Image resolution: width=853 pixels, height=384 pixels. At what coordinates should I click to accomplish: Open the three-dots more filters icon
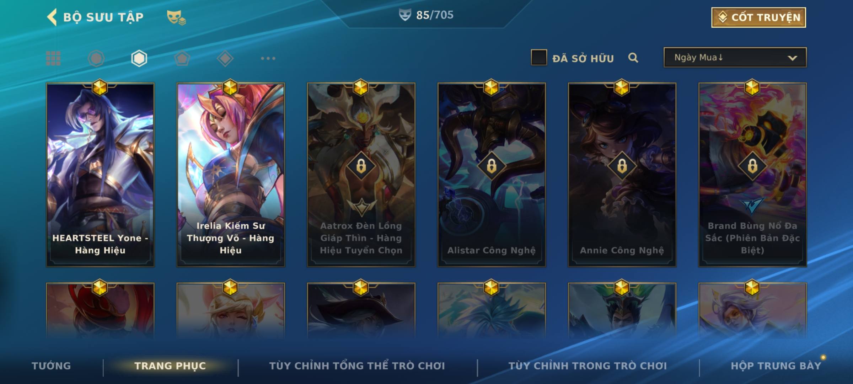tap(268, 58)
